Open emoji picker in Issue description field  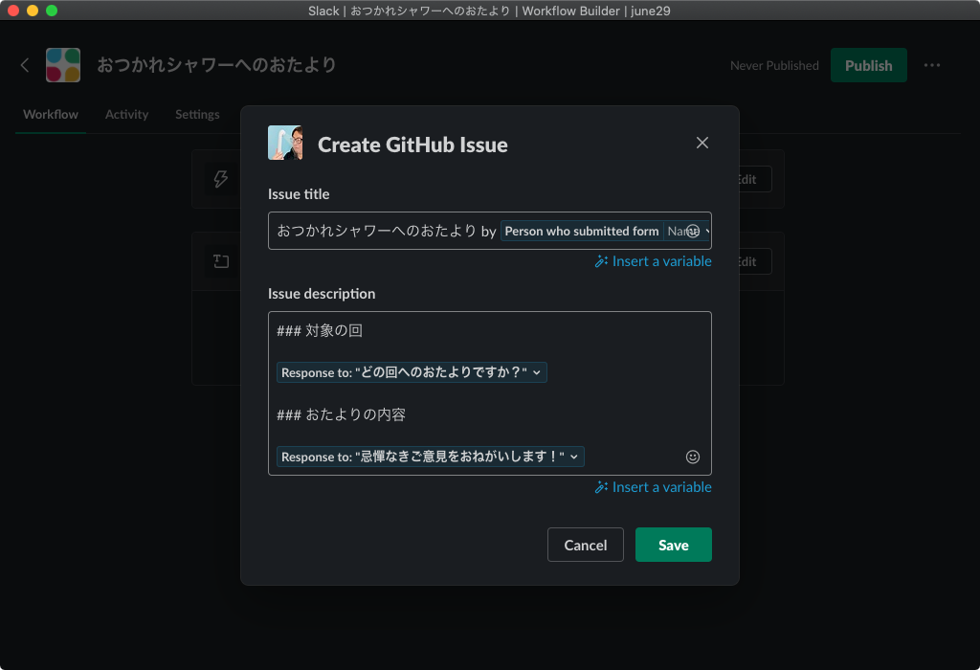(x=693, y=457)
